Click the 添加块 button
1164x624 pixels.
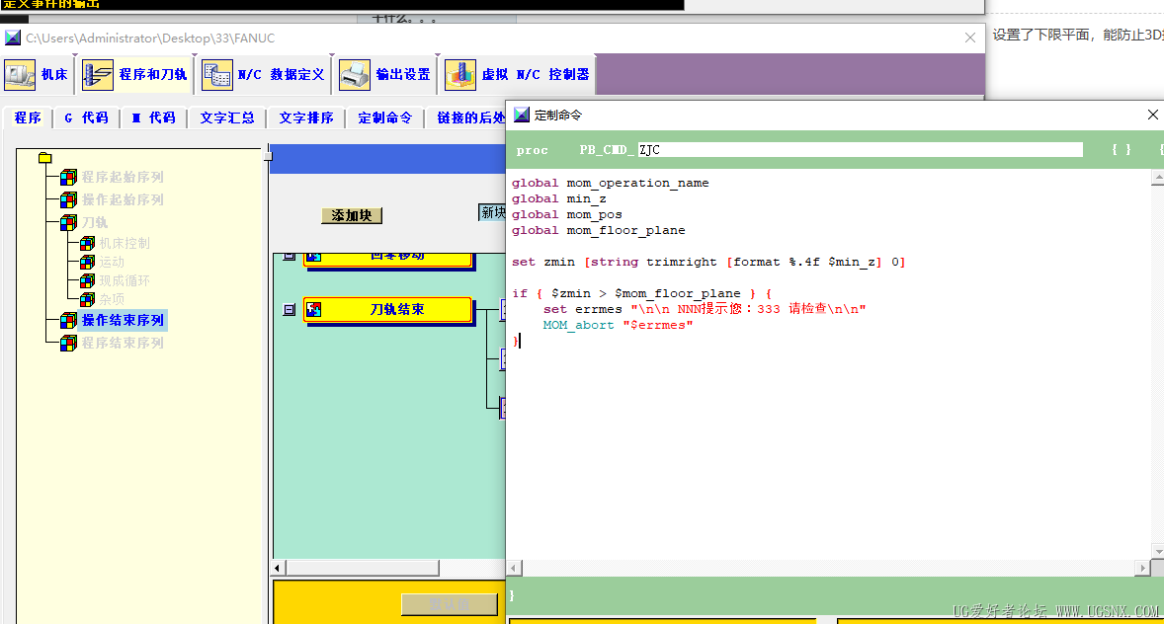(352, 215)
